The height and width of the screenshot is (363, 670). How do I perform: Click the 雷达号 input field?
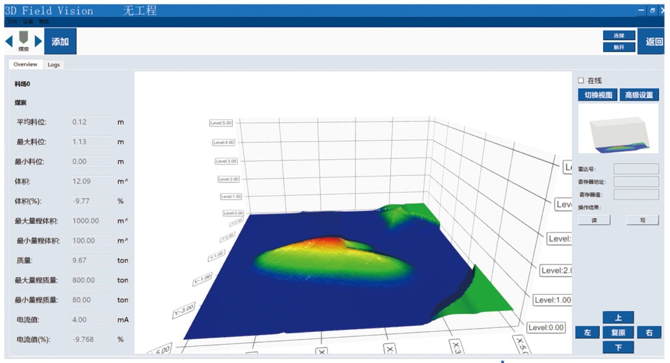pyautogui.click(x=636, y=169)
